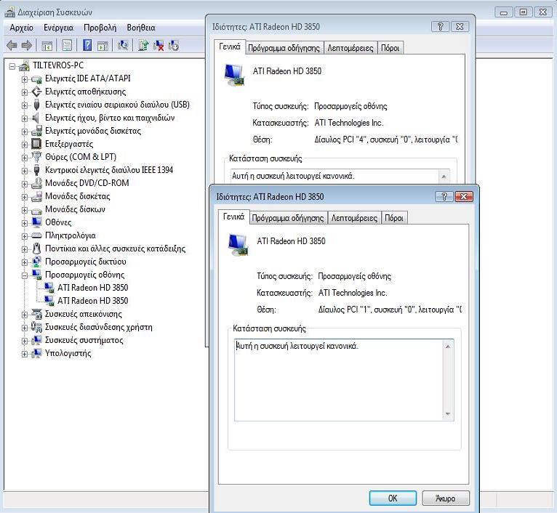557x513 pixels.
Task: Click the blue Help toolbar icon
Action: click(87, 45)
